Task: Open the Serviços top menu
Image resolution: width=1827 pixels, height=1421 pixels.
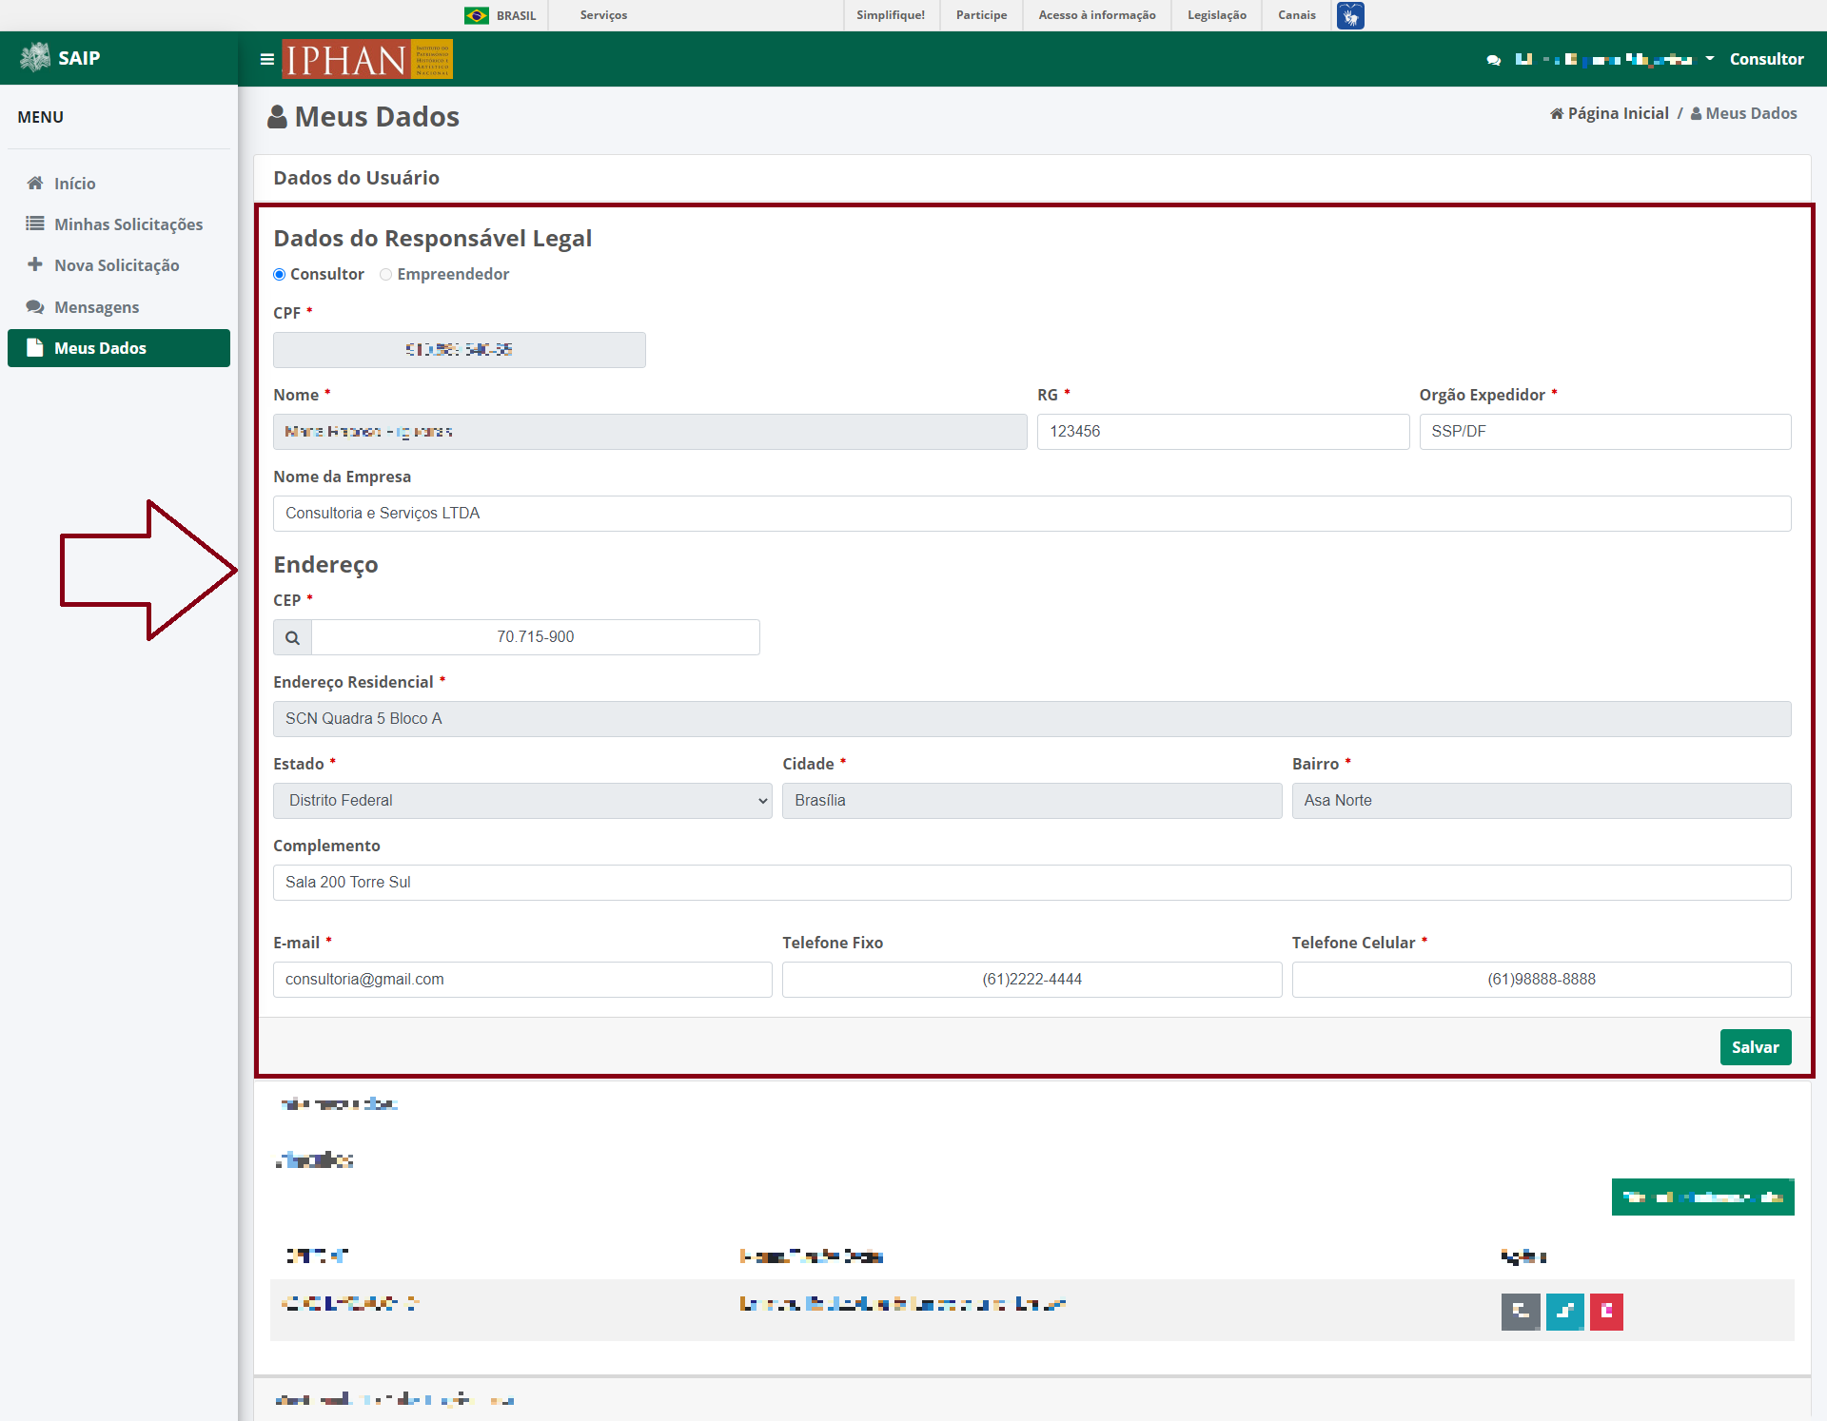Action: tap(603, 15)
